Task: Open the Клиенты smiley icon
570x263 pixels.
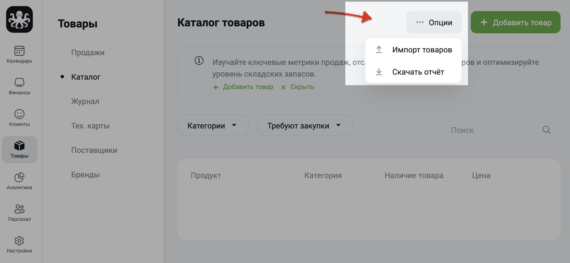Action: [19, 114]
